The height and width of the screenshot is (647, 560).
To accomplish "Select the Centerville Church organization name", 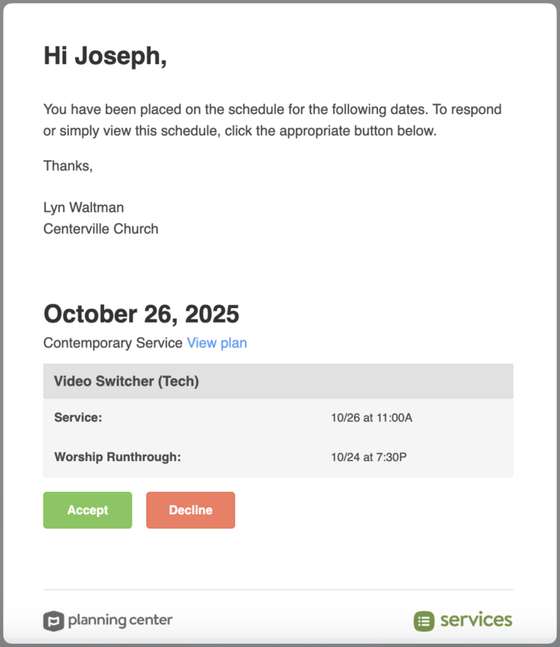I will click(100, 229).
